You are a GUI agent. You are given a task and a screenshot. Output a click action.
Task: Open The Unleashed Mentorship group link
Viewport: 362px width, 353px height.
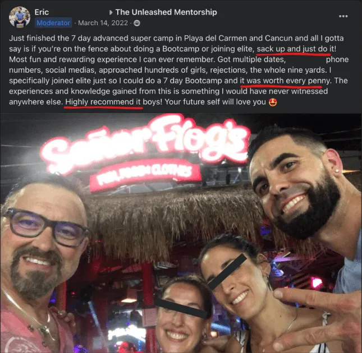point(166,12)
